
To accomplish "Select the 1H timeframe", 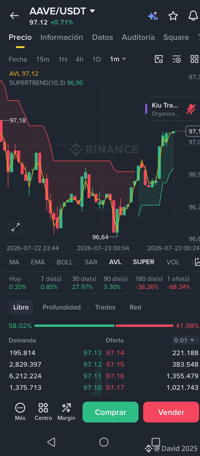I will click(x=63, y=59).
